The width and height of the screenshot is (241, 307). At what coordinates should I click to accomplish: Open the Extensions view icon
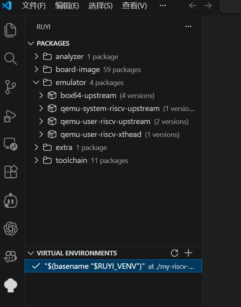point(10,172)
